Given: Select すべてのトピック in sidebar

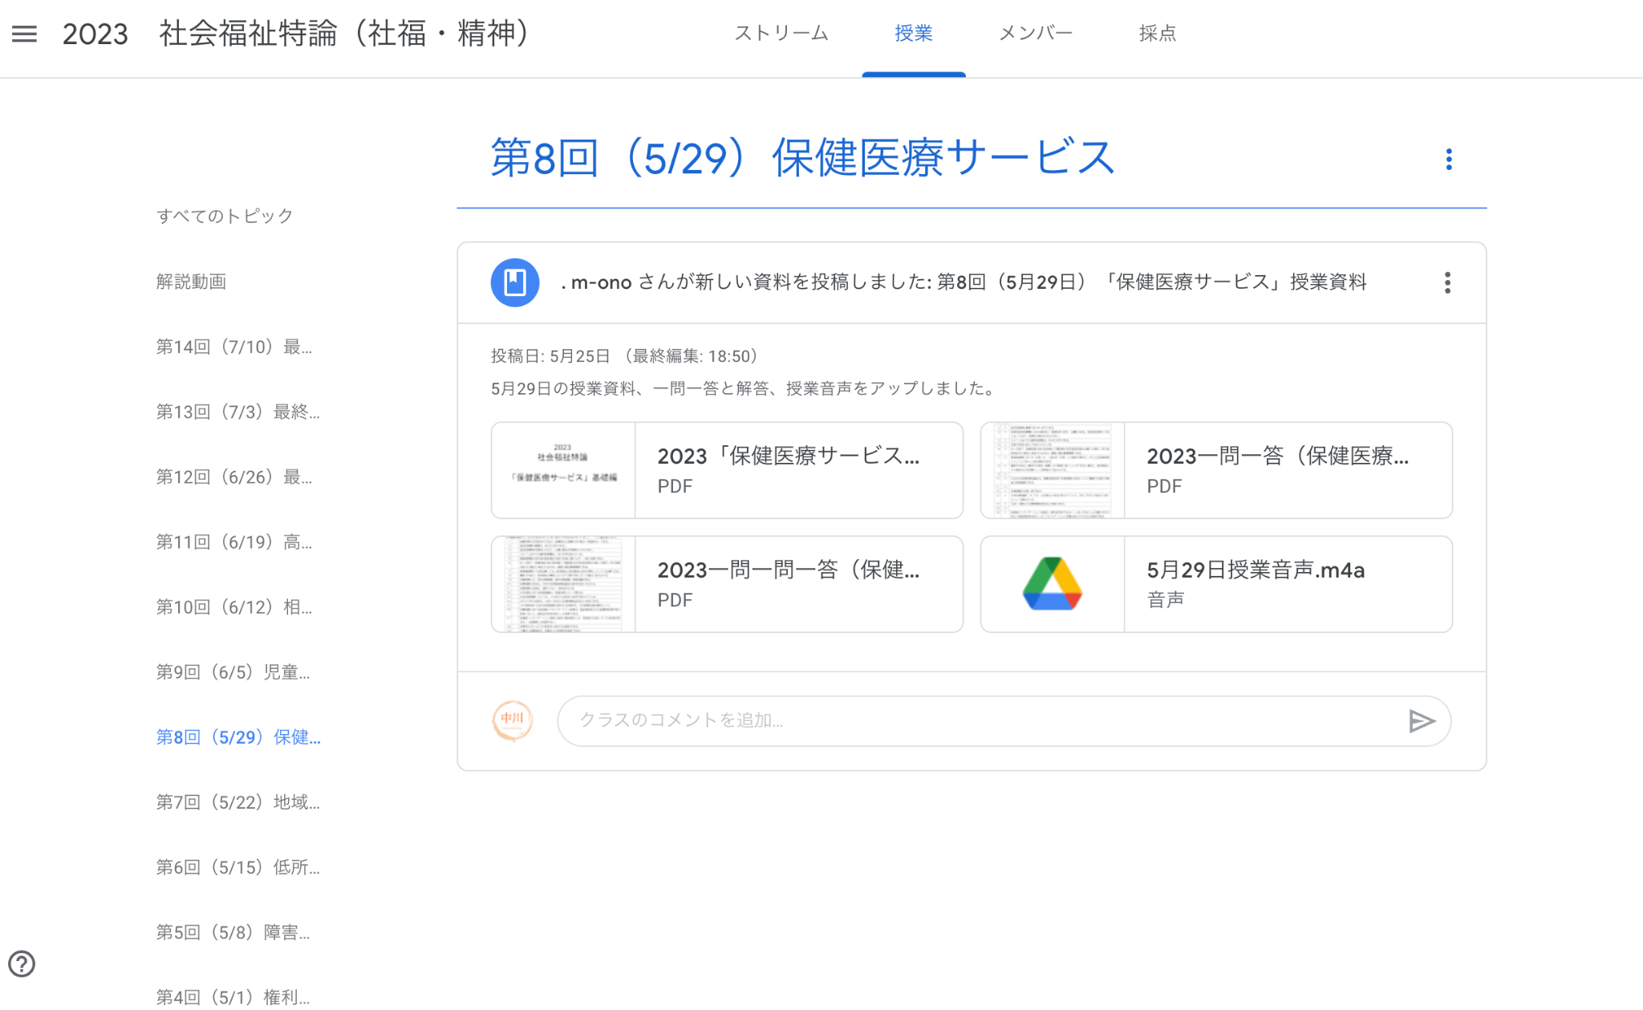Looking at the screenshot, I should pos(225,216).
